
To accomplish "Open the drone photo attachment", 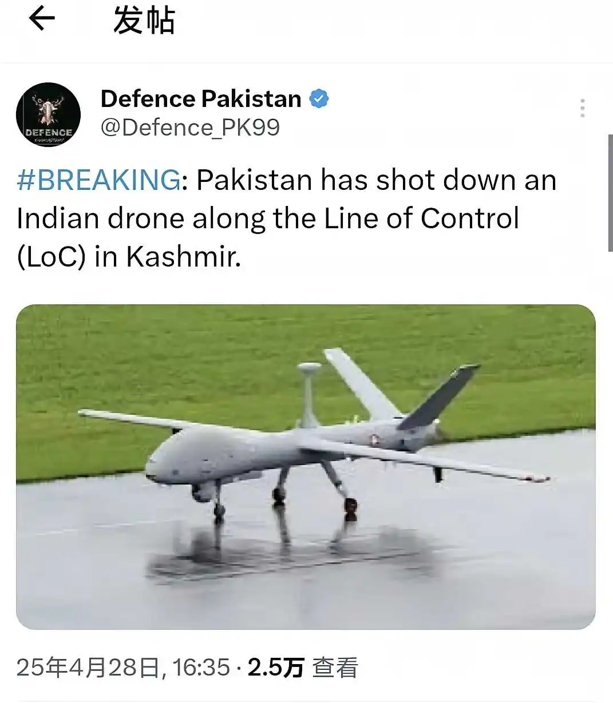I will click(306, 467).
